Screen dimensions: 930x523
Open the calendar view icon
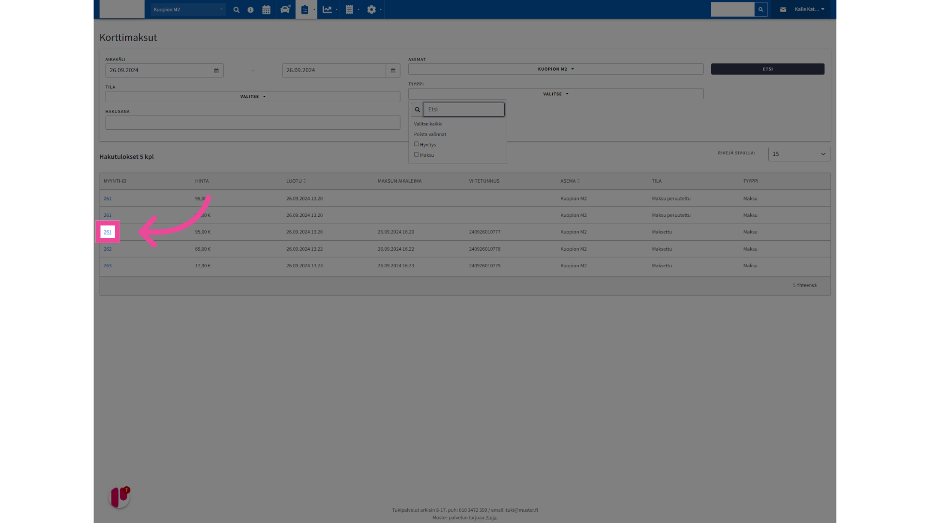[x=266, y=10]
